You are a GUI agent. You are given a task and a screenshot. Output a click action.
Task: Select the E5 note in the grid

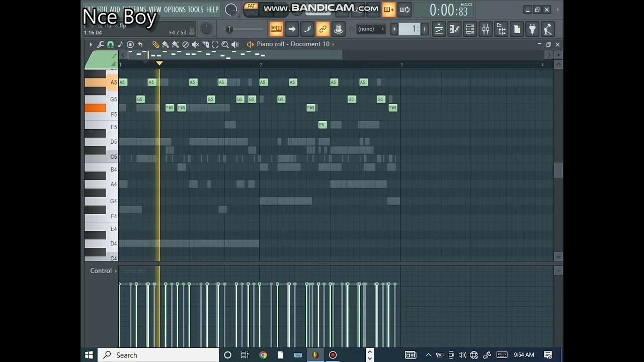[323, 125]
